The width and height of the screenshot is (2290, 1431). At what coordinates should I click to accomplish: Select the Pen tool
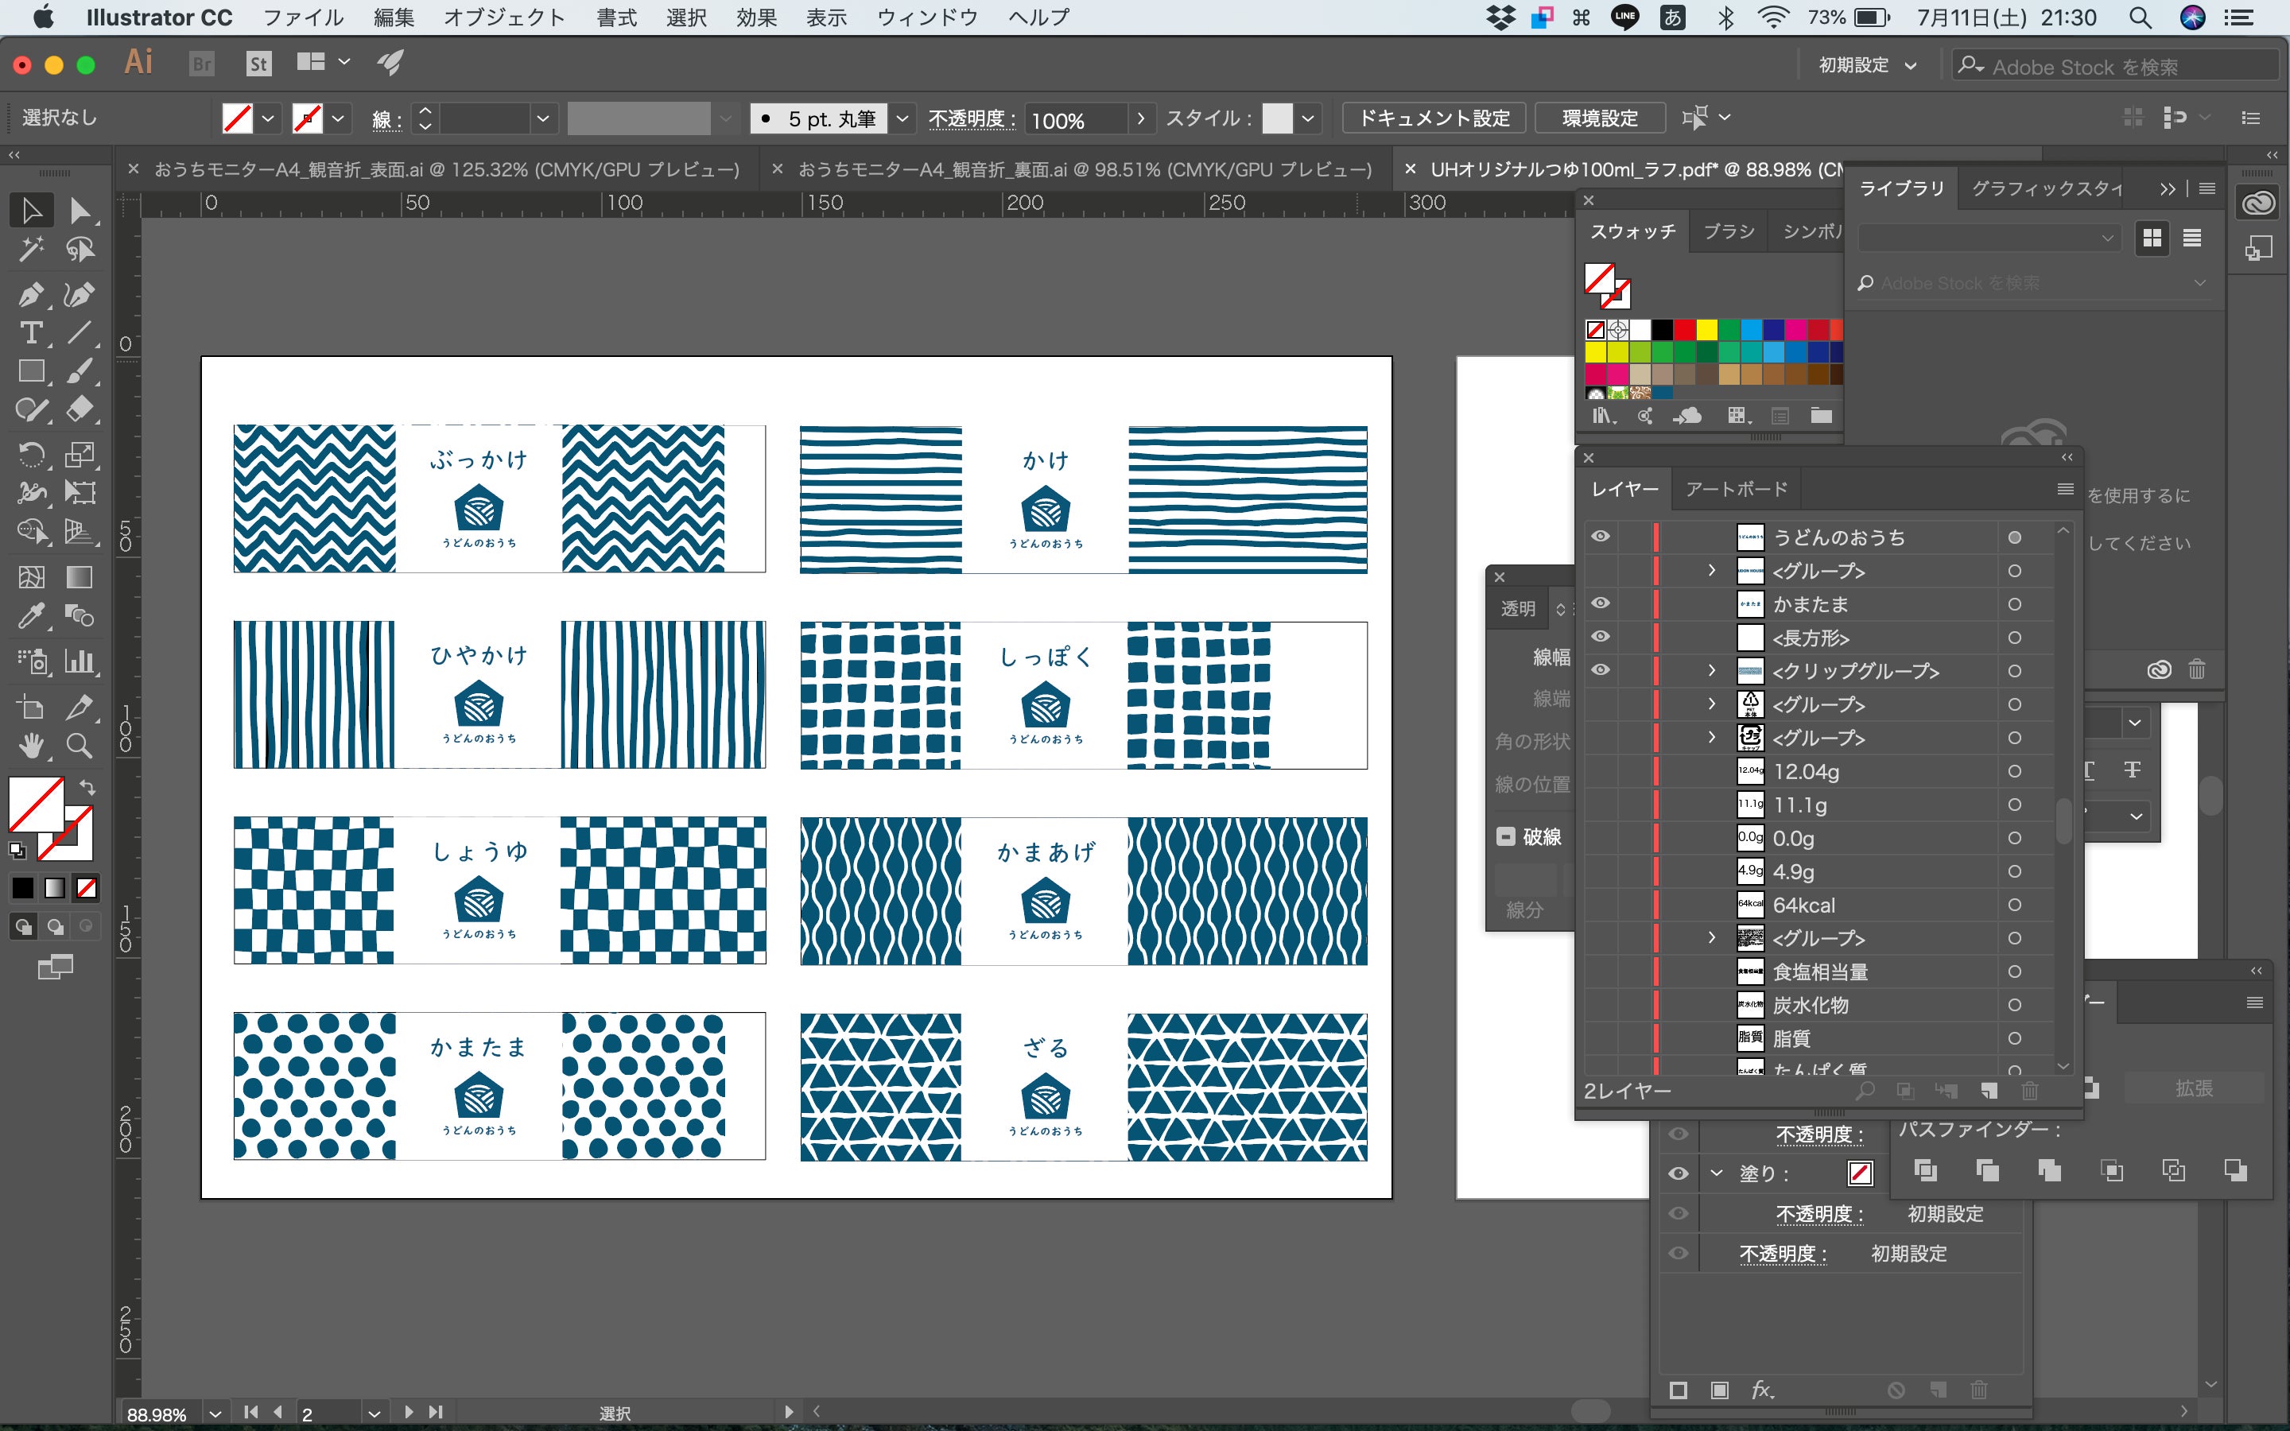[x=30, y=294]
